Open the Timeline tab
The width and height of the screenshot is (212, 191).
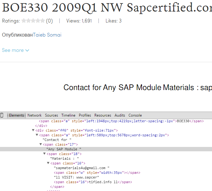[68, 115]
